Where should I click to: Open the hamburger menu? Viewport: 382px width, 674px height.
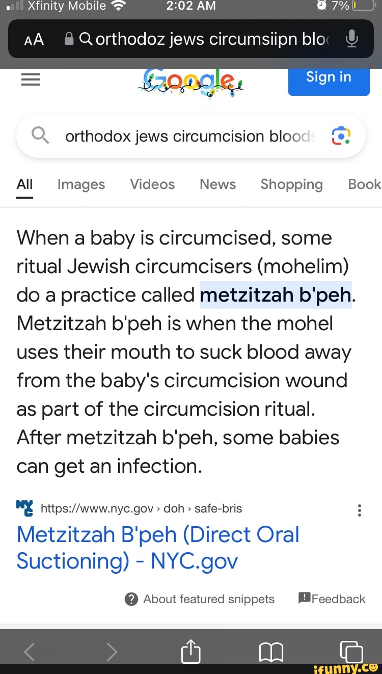(31, 79)
